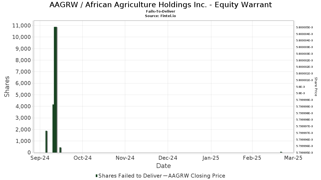Select the Dec-24 date axis label
321x180 pixels.
(x=168, y=158)
